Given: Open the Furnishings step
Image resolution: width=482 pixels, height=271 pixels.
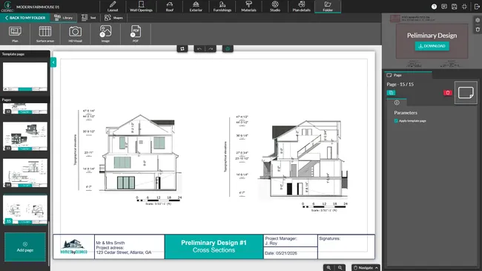Looking at the screenshot, I should [222, 7].
